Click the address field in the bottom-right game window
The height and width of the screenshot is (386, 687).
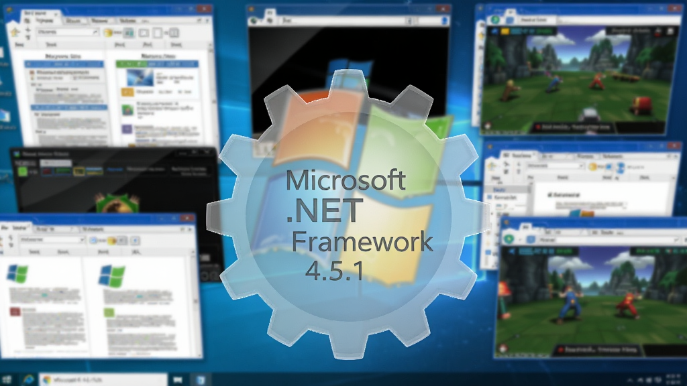point(608,240)
